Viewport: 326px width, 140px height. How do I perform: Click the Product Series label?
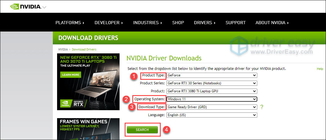[x=152, y=83]
